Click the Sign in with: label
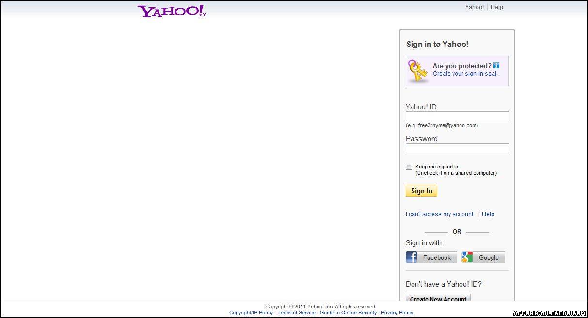 point(425,243)
